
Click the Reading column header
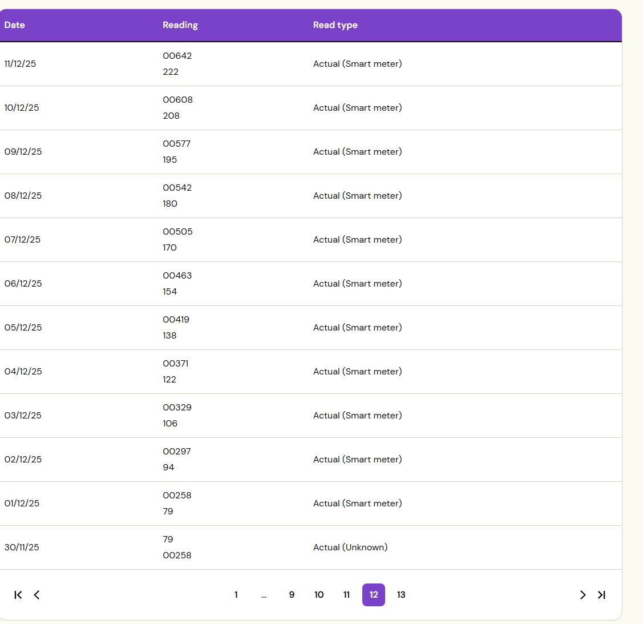(180, 25)
